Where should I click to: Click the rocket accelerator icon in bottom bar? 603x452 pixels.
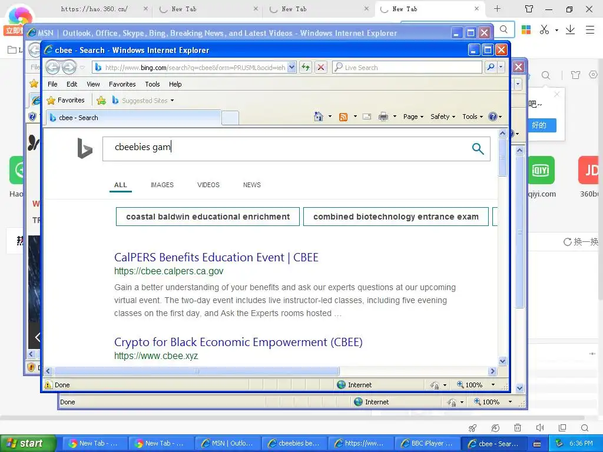473,427
